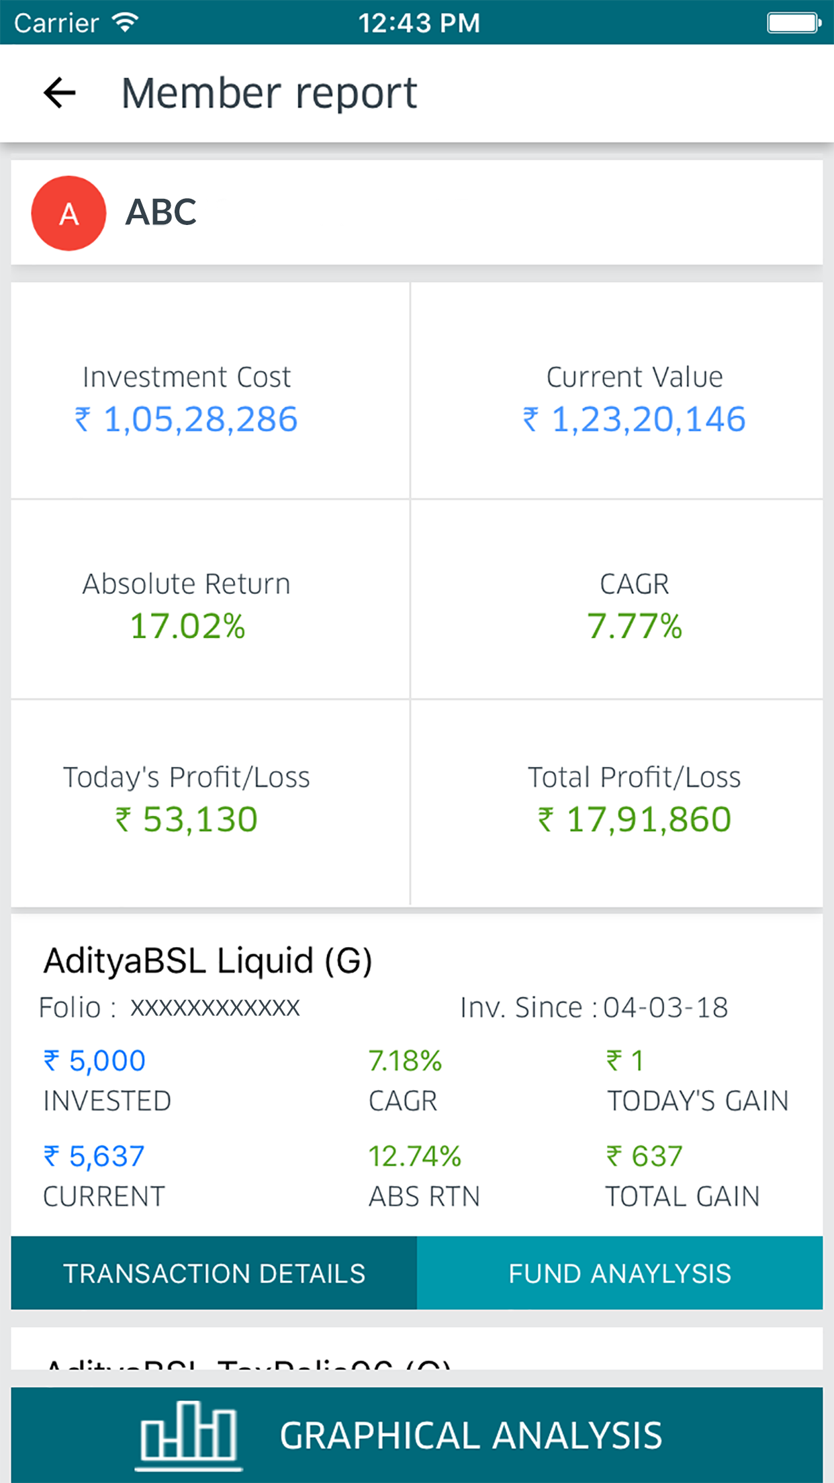Tap the ABC member name

(x=161, y=212)
